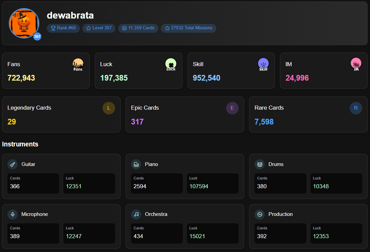Select the Orchestra music note icon
The image size is (370, 252).
point(136,214)
